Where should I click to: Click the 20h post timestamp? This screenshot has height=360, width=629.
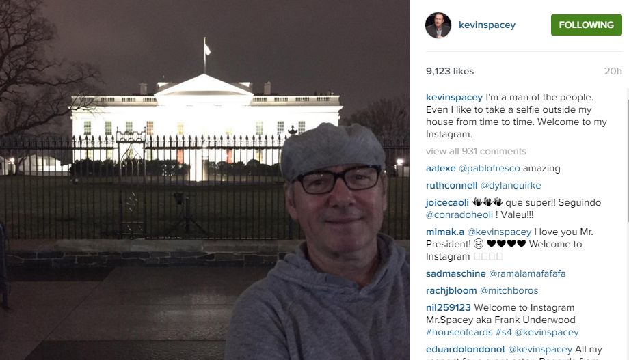coord(613,71)
